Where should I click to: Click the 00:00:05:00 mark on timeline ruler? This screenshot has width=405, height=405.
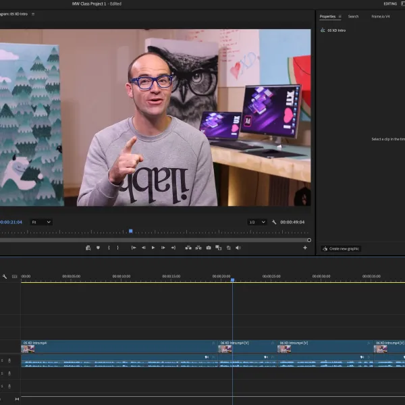click(71, 276)
